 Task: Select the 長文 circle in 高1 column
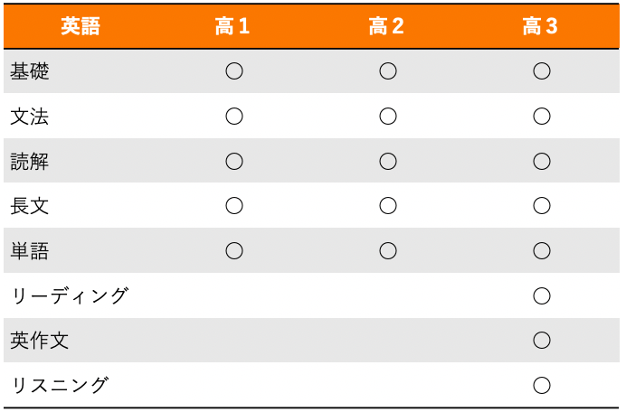pos(234,206)
